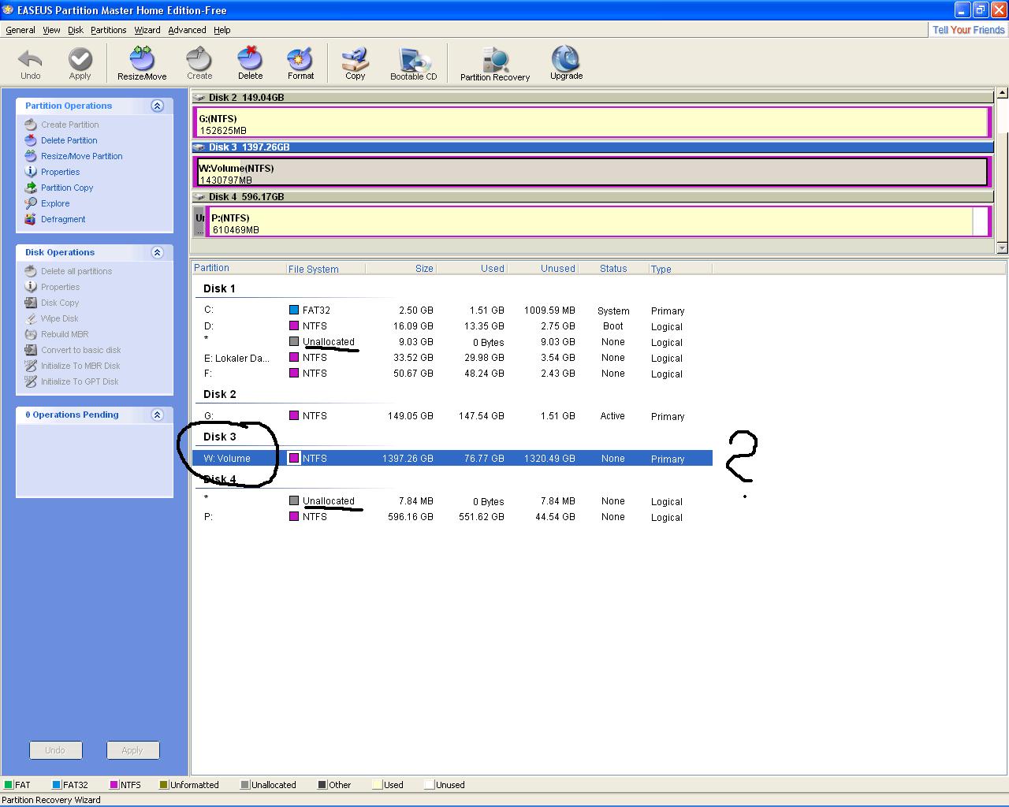
Task: Click Wipe Disk in Disk Operations
Action: click(x=51, y=318)
